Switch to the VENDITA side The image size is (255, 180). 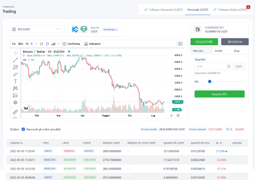(x=235, y=42)
